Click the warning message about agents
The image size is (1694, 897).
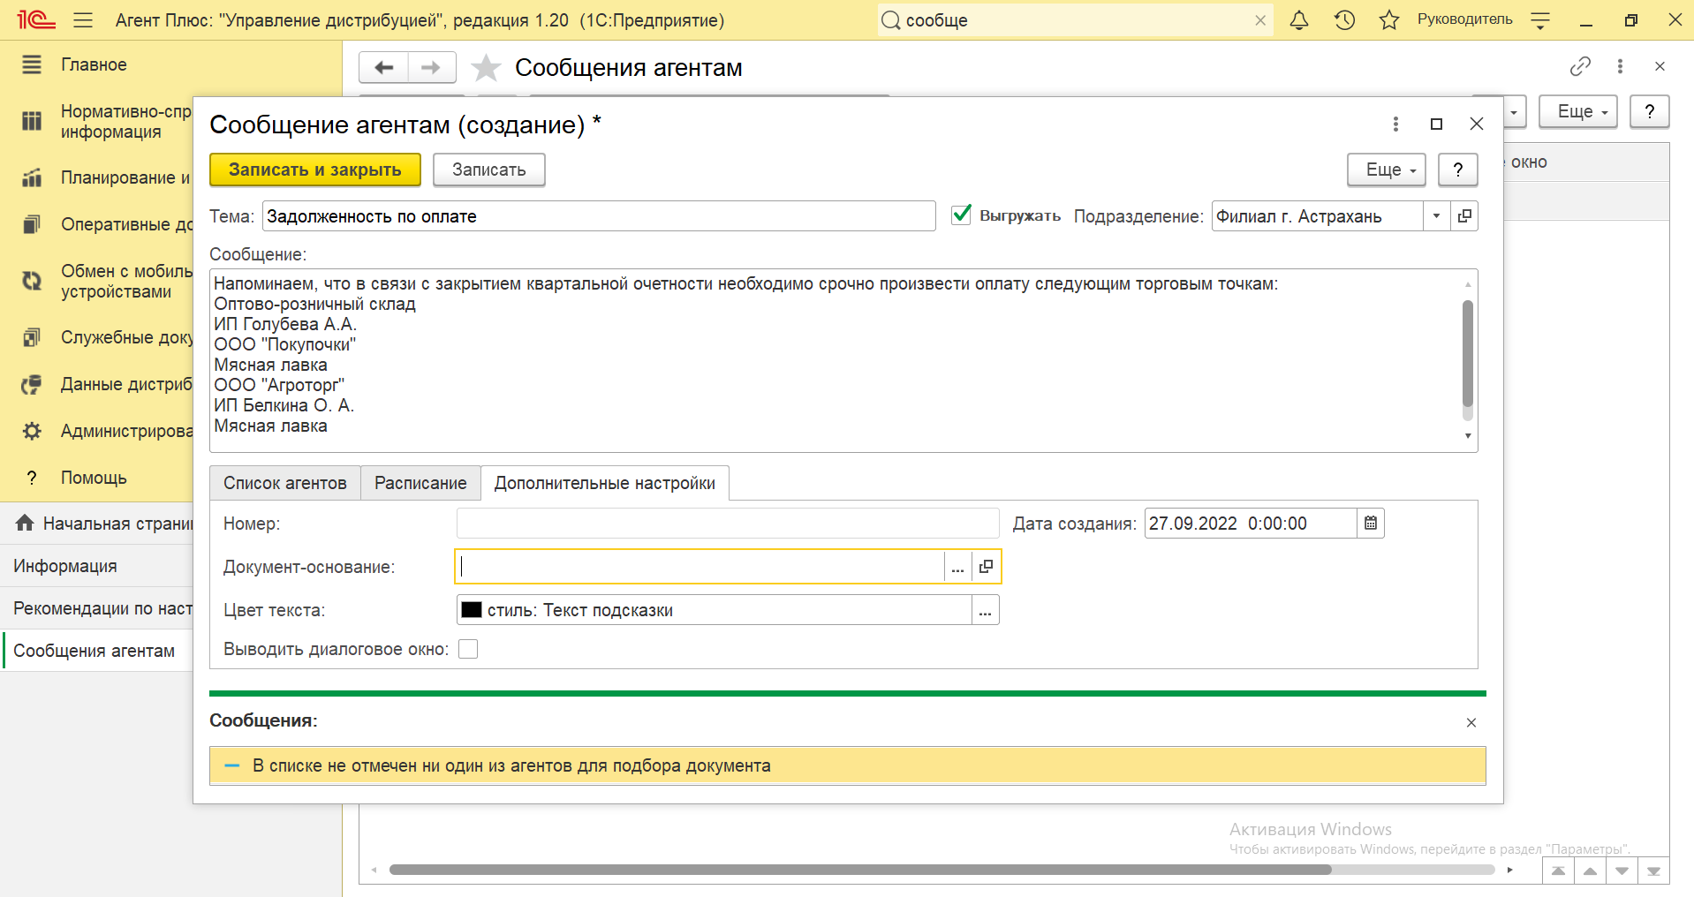click(x=847, y=765)
